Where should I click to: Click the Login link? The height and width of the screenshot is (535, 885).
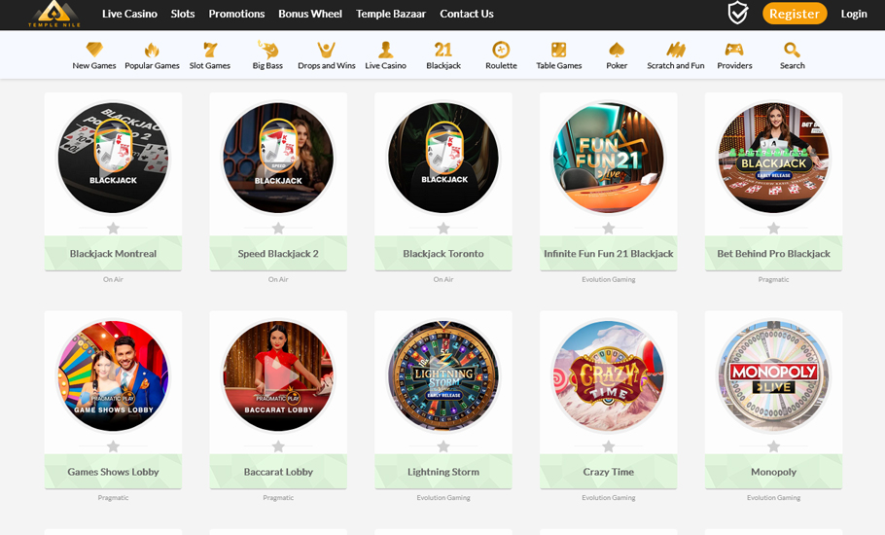(x=854, y=14)
